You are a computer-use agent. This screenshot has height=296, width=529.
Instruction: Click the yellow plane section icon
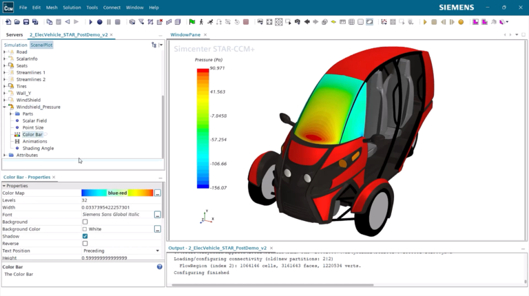333,22
